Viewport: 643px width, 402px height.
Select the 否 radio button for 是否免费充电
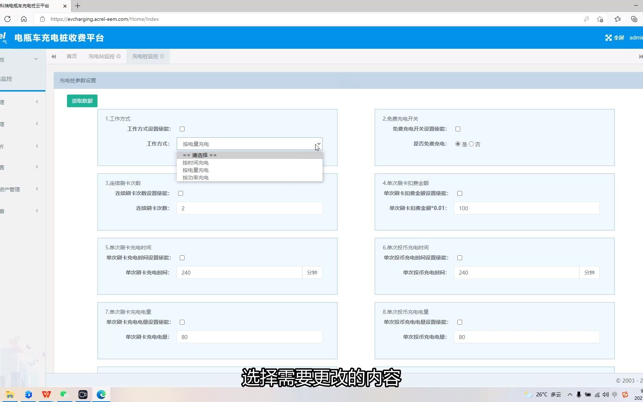[471, 144]
